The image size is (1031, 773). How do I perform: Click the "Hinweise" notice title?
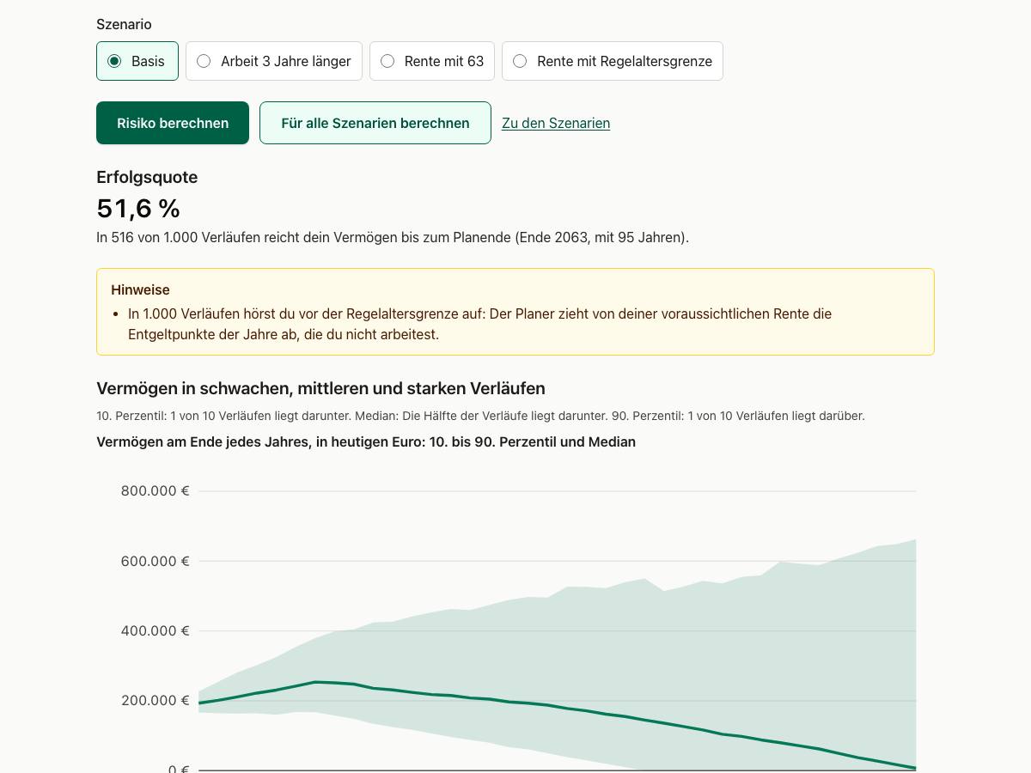(140, 290)
